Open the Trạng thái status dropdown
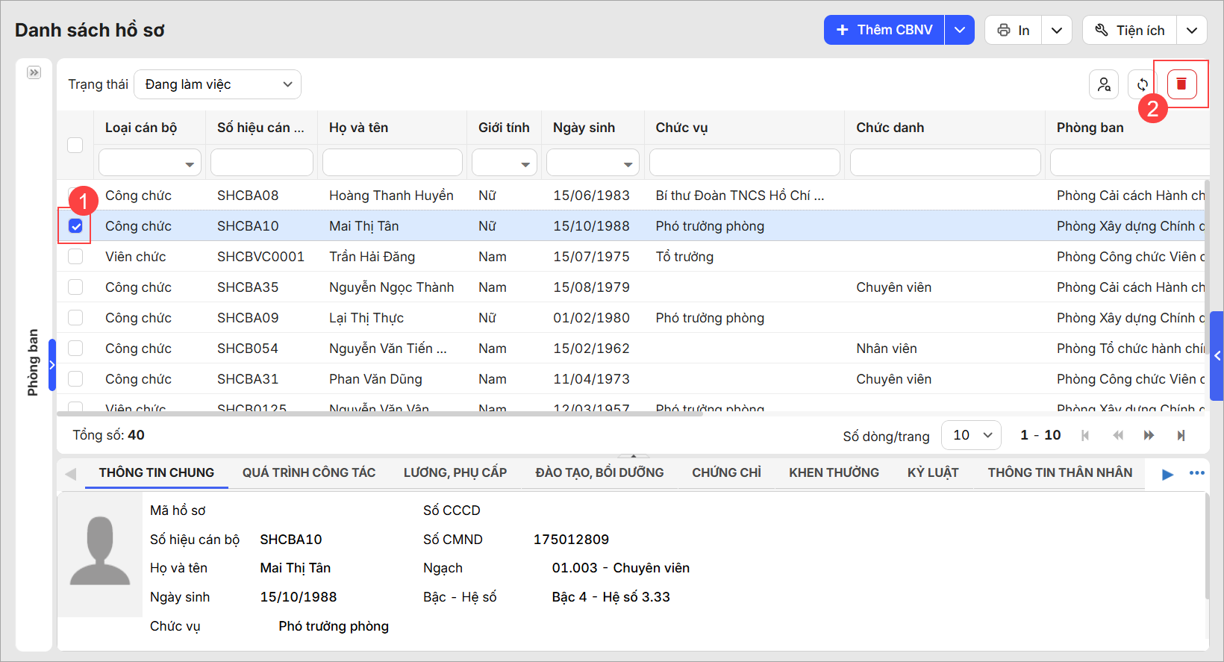 [217, 84]
